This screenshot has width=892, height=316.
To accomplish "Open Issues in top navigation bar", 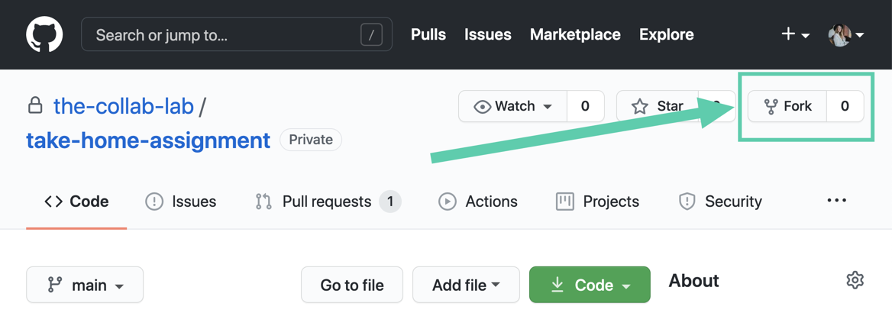I will 487,34.
